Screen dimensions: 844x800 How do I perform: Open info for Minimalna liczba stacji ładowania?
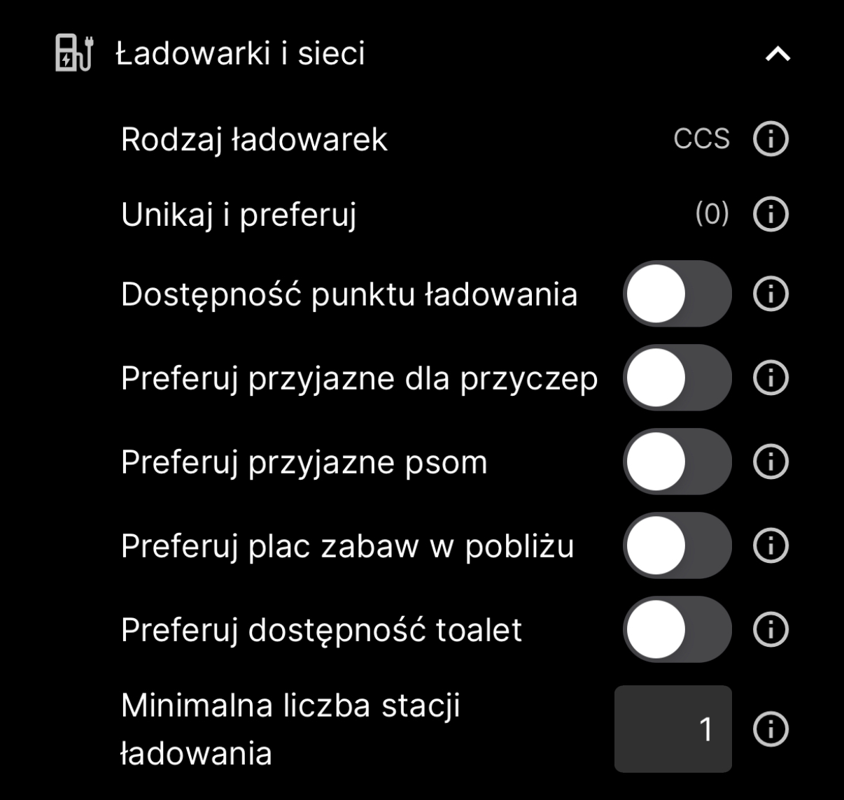point(771,729)
